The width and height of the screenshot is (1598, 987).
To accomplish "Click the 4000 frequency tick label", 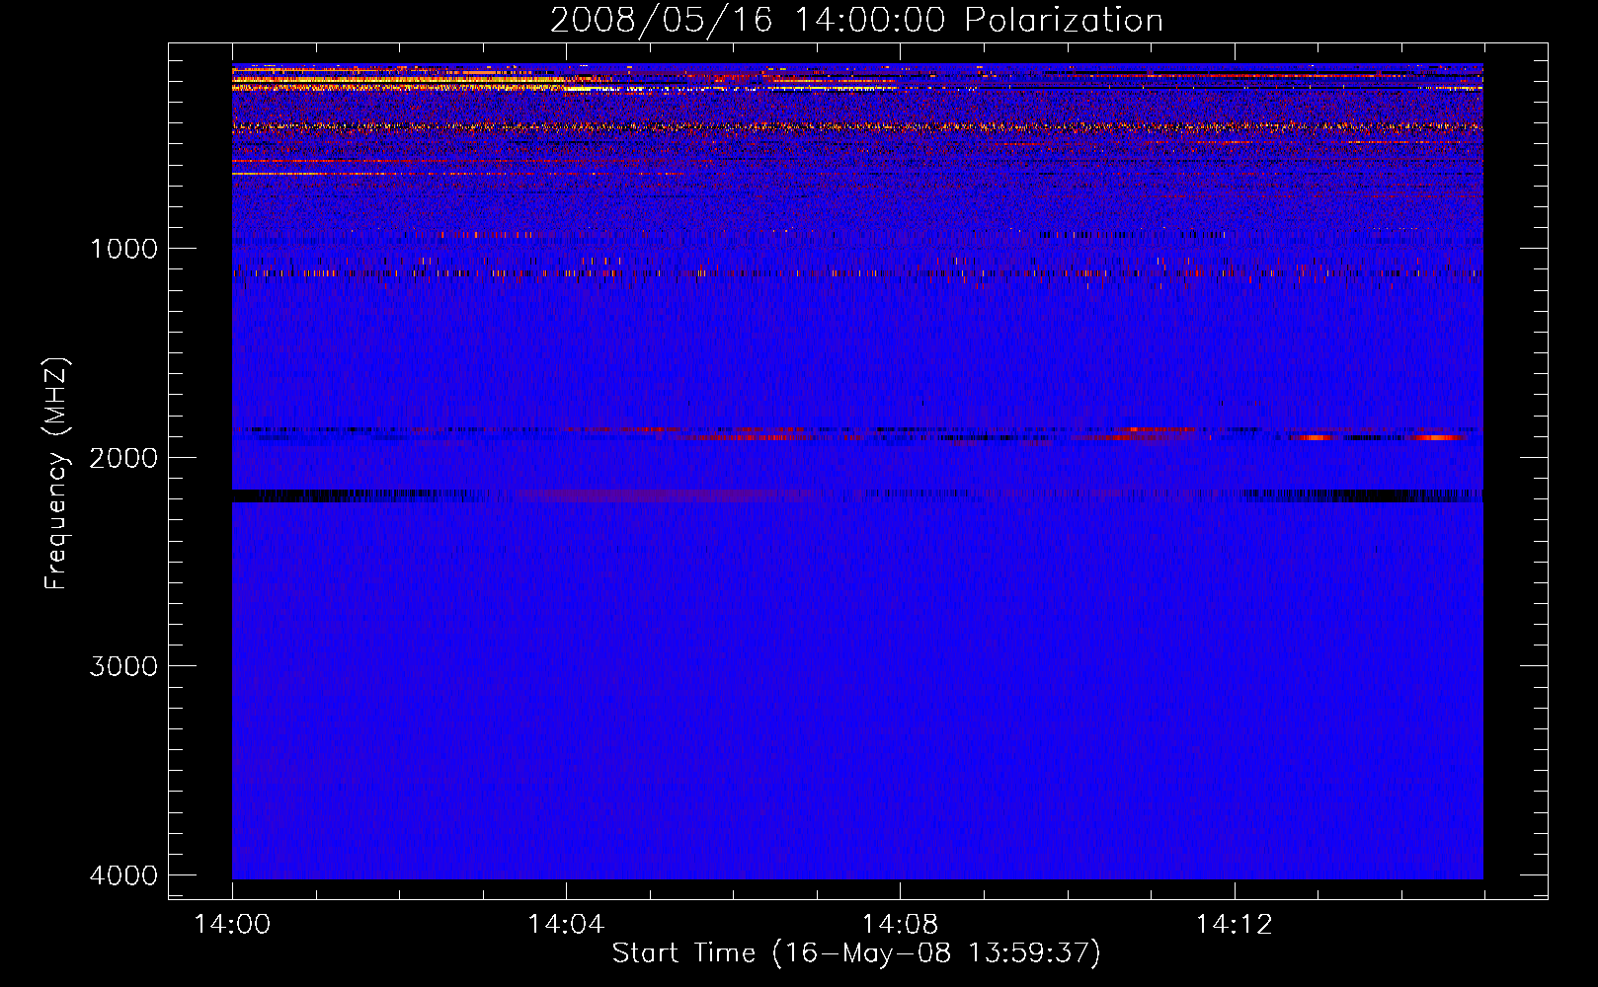I will pos(123,875).
